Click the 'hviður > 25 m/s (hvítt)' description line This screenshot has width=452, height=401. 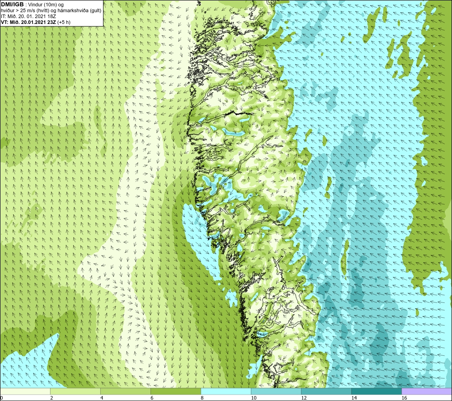tap(52, 11)
